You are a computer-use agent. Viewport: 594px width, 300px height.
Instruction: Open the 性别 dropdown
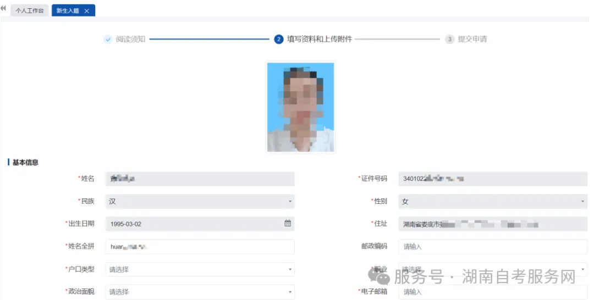(492, 202)
